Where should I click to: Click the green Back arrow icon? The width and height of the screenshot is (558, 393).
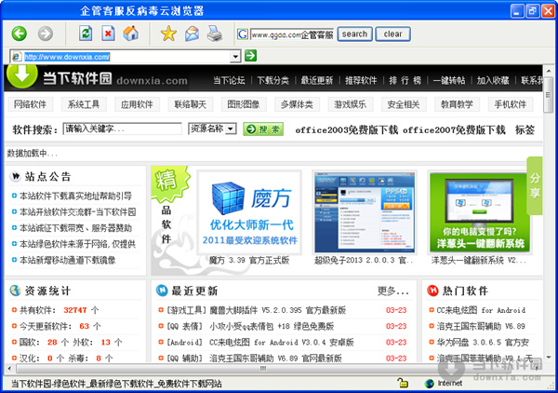(19, 34)
